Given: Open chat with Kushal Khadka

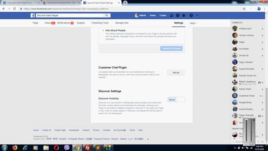Looking at the screenshot, I should tap(247, 109).
